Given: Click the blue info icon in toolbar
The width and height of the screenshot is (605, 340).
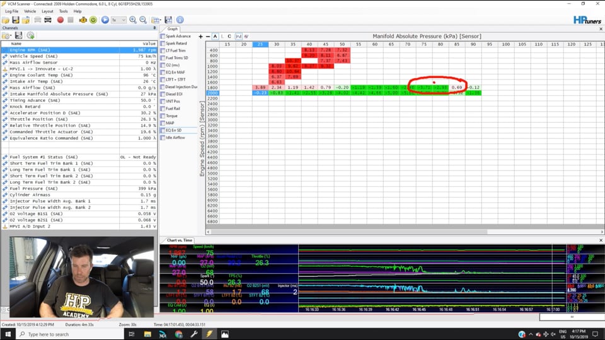Looking at the screenshot, I should click(180, 20).
